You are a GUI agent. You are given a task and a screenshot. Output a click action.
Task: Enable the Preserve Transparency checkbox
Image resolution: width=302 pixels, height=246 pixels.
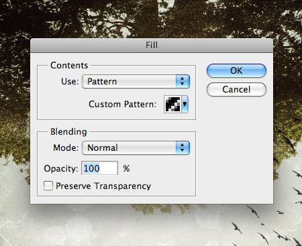pos(48,186)
